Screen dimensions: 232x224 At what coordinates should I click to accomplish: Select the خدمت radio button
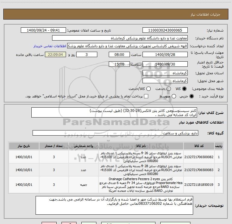[169, 89]
